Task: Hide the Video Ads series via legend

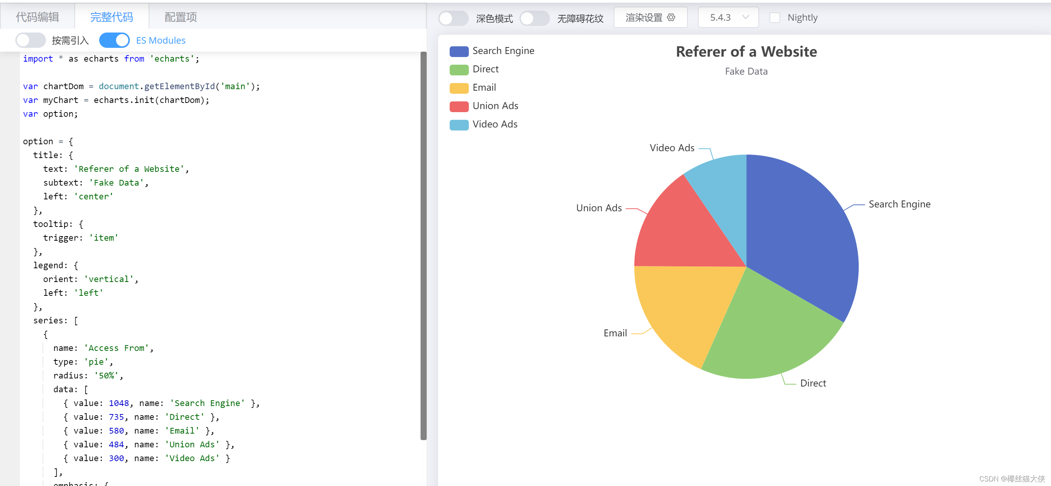Action: pyautogui.click(x=495, y=124)
